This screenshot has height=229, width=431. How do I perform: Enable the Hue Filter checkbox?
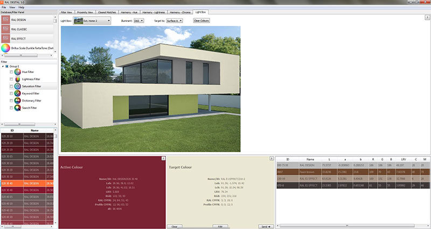[11, 72]
